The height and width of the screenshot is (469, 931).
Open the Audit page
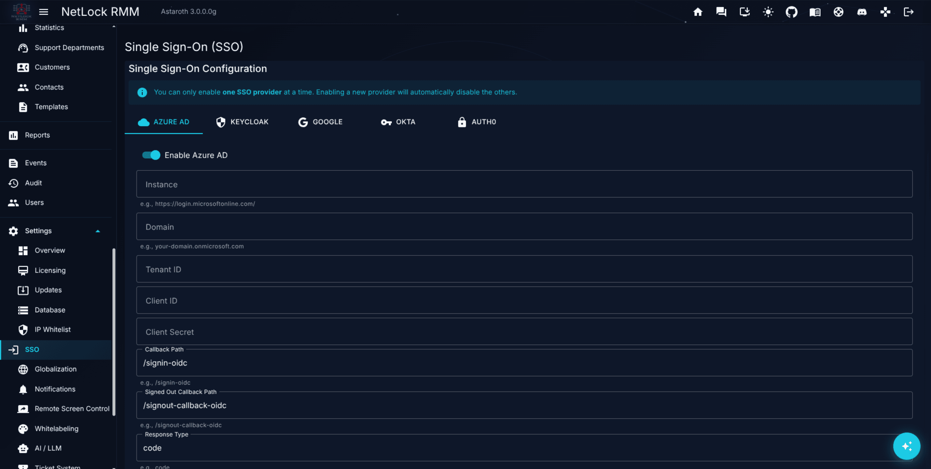pos(33,183)
